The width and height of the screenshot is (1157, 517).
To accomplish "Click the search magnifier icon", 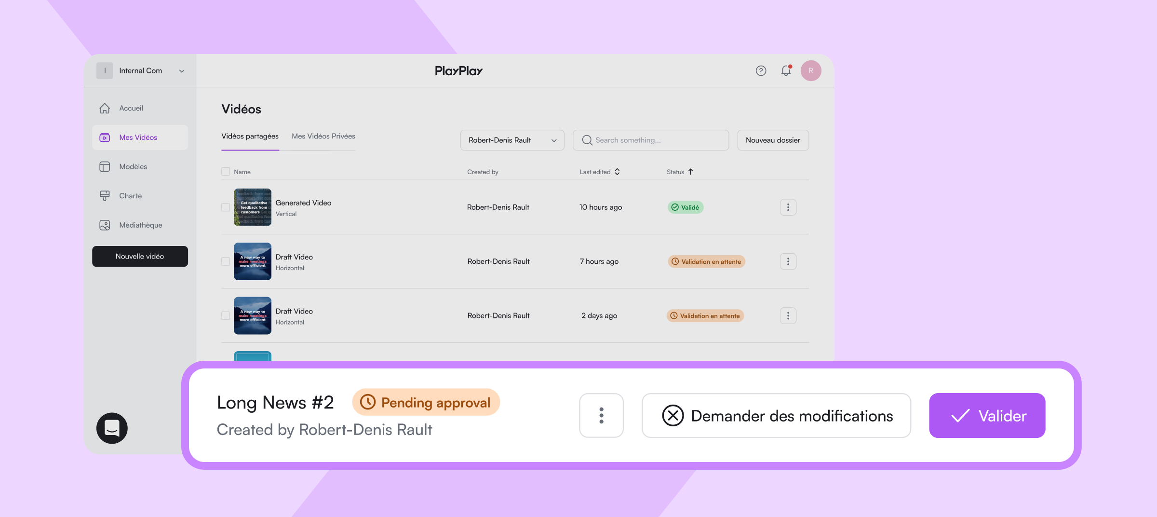I will pyautogui.click(x=587, y=140).
